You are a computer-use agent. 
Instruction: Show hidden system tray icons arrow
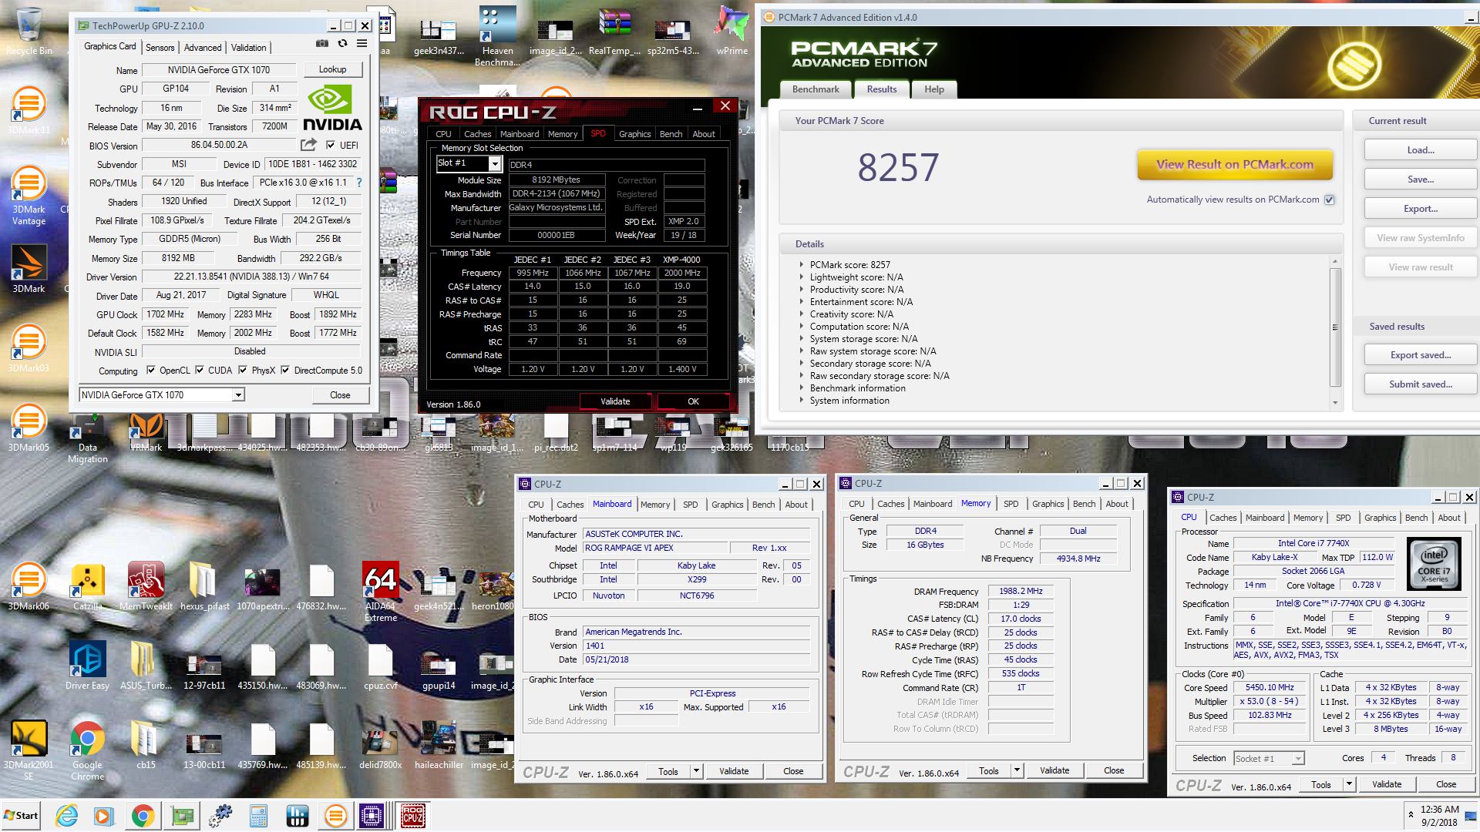[1411, 814]
